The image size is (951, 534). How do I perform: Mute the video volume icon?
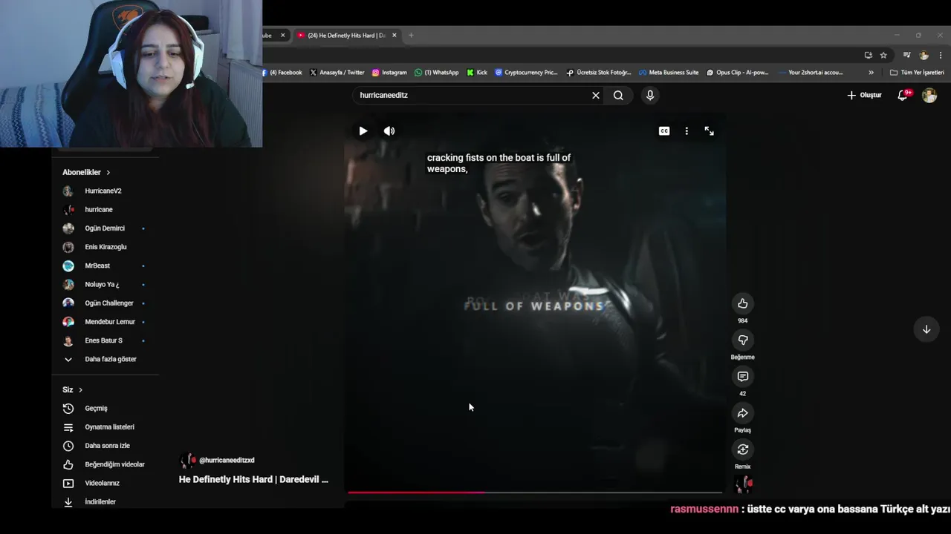coord(389,131)
